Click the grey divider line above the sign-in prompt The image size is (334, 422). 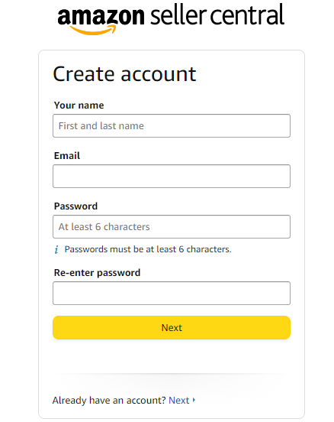pyautogui.click(x=172, y=374)
